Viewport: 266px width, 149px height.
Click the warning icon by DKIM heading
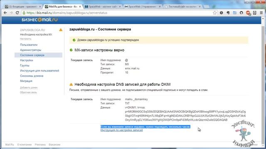(x=71, y=84)
